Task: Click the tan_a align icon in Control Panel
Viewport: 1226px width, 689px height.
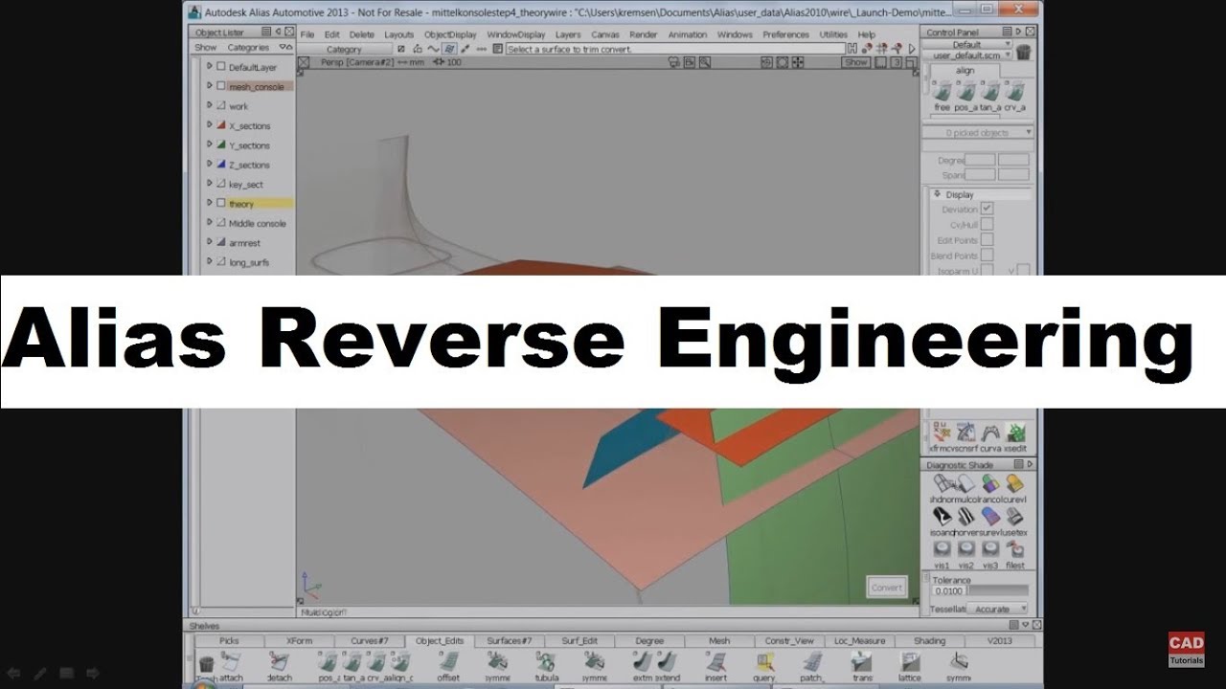Action: click(x=990, y=91)
